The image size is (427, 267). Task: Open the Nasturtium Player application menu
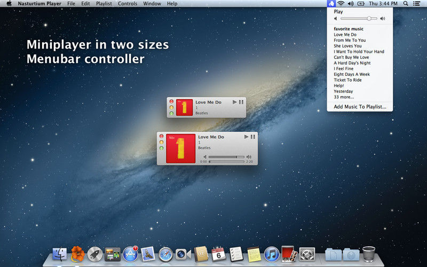pos(39,4)
